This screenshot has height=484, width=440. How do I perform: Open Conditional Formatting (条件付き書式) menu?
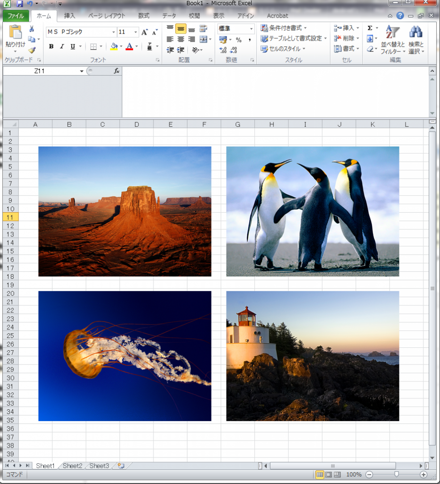coord(284,28)
